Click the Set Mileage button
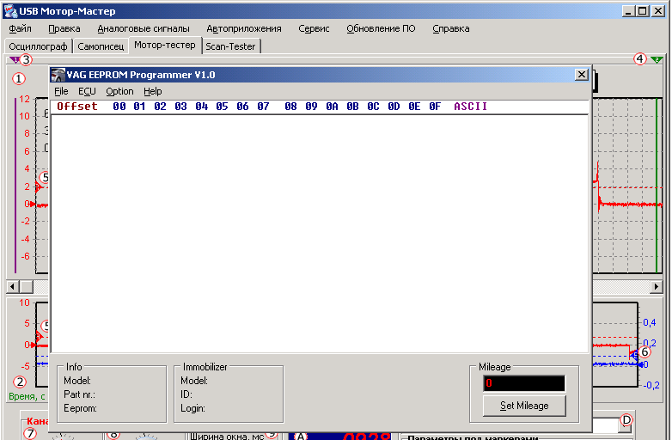672x440 pixels. 524,406
